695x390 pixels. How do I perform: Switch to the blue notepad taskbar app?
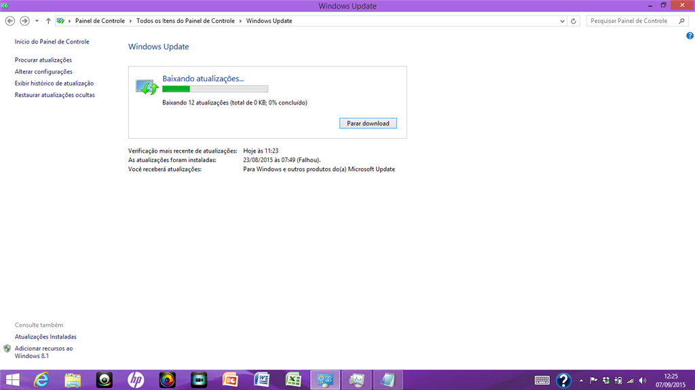pyautogui.click(x=388, y=380)
